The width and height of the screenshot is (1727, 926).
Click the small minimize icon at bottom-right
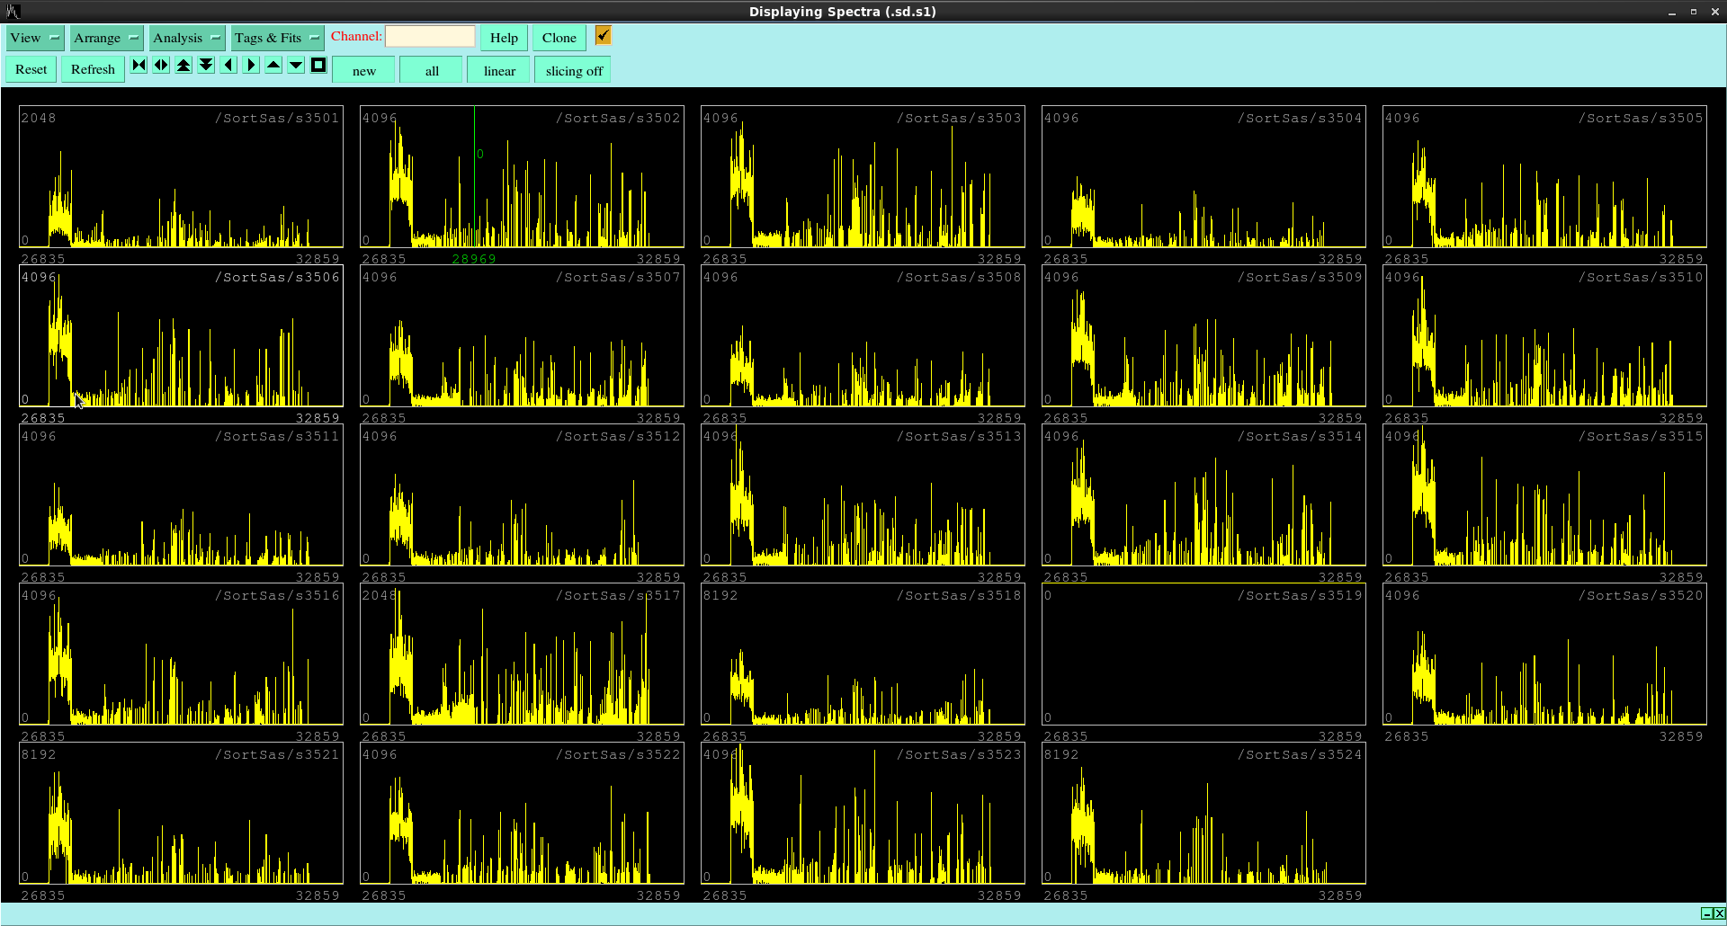click(x=1706, y=913)
